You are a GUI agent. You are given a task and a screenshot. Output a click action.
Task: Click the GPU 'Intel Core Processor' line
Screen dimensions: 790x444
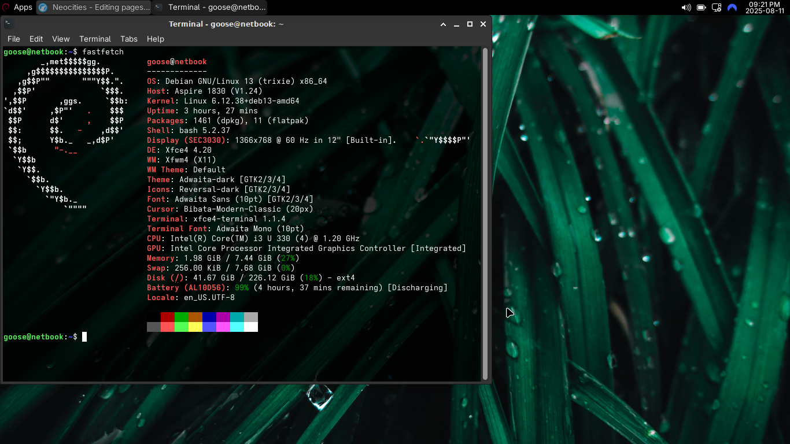[x=307, y=249]
